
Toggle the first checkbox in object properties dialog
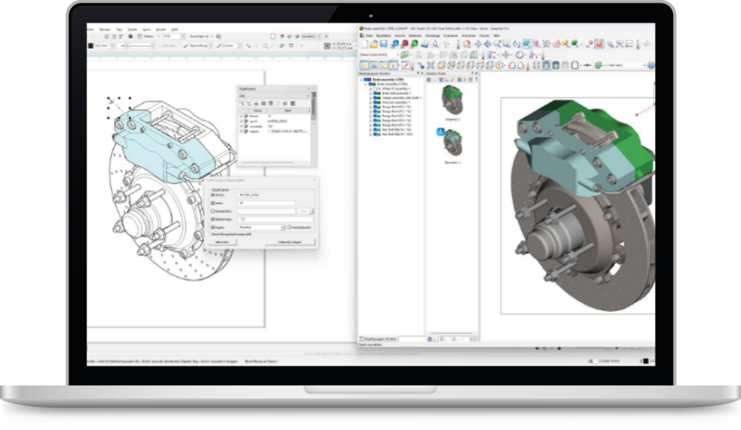click(213, 195)
